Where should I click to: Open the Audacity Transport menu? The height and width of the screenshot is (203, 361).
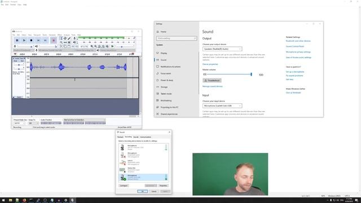37,35
